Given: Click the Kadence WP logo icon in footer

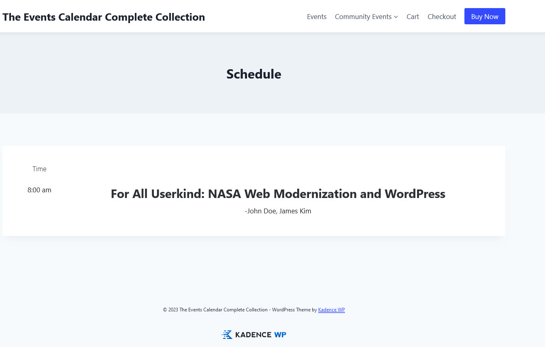Looking at the screenshot, I should click(x=227, y=334).
